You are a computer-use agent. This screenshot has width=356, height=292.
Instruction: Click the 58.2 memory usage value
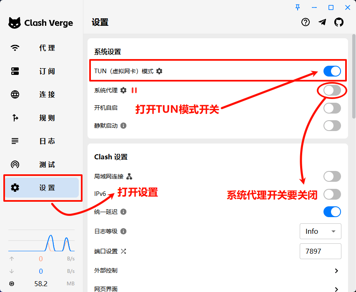coord(41,284)
